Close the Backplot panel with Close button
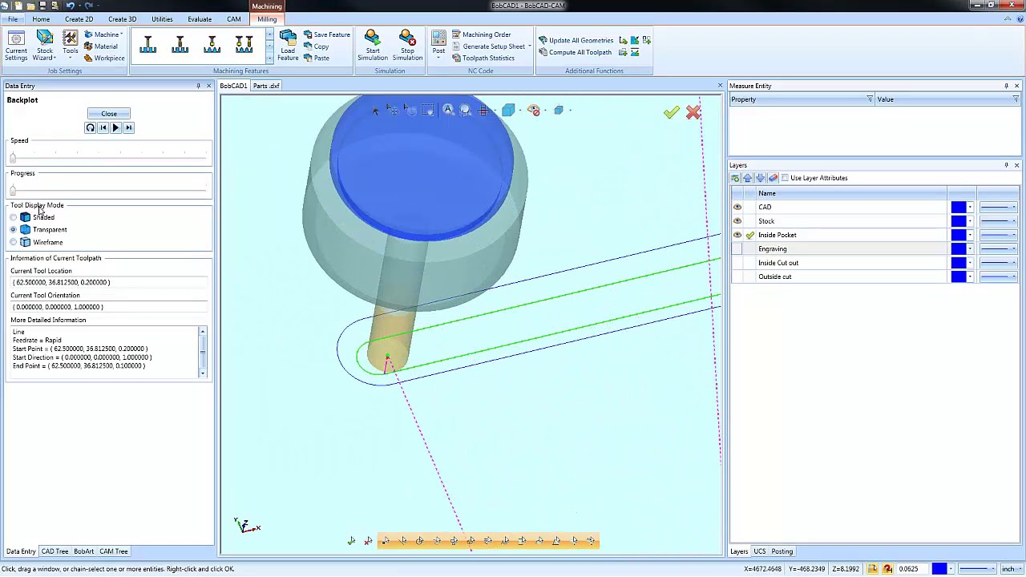 click(109, 114)
